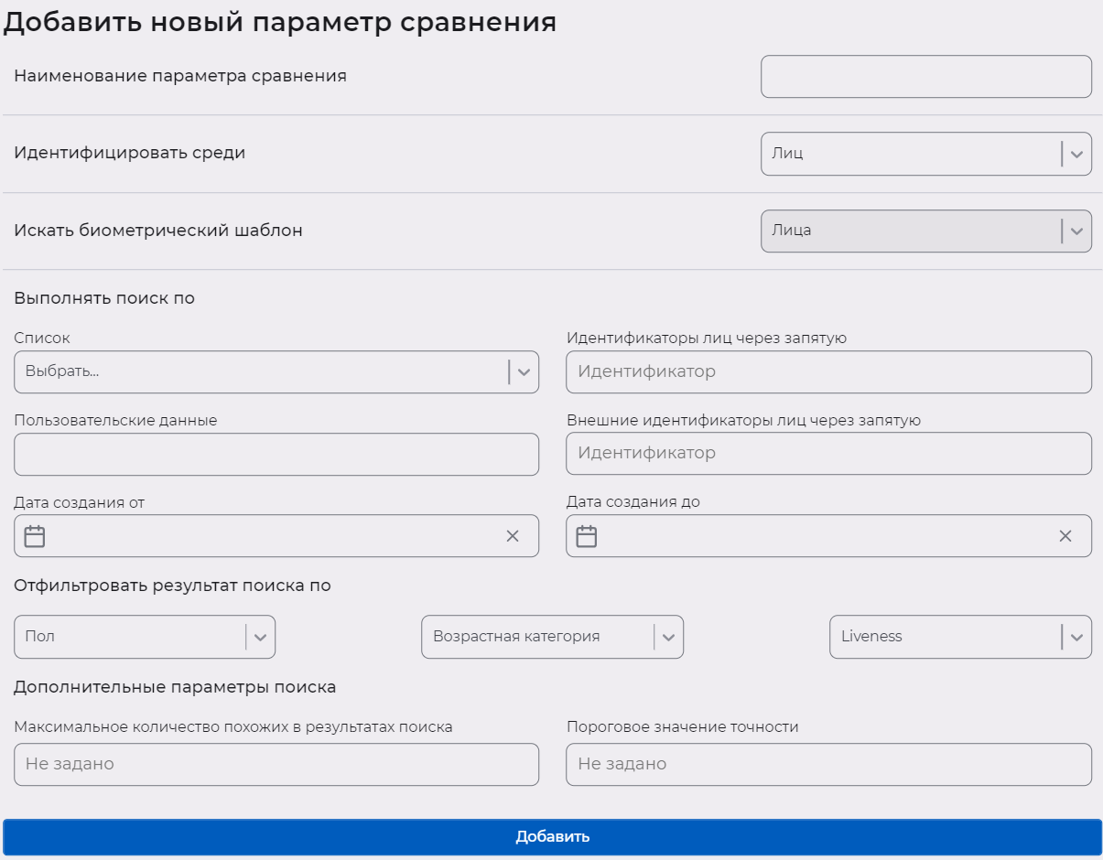Clear the Дата создания до date field
Viewport: 1103px width, 860px height.
click(x=1065, y=536)
